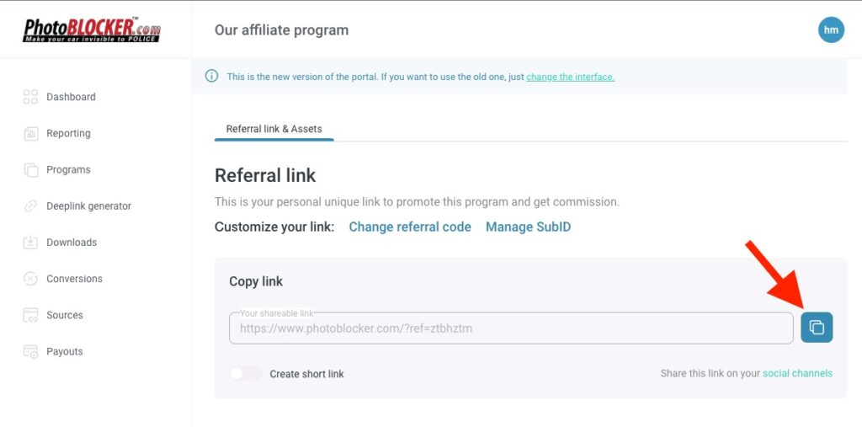Click the Change referral code link
This screenshot has width=862, height=427.
[x=410, y=227]
